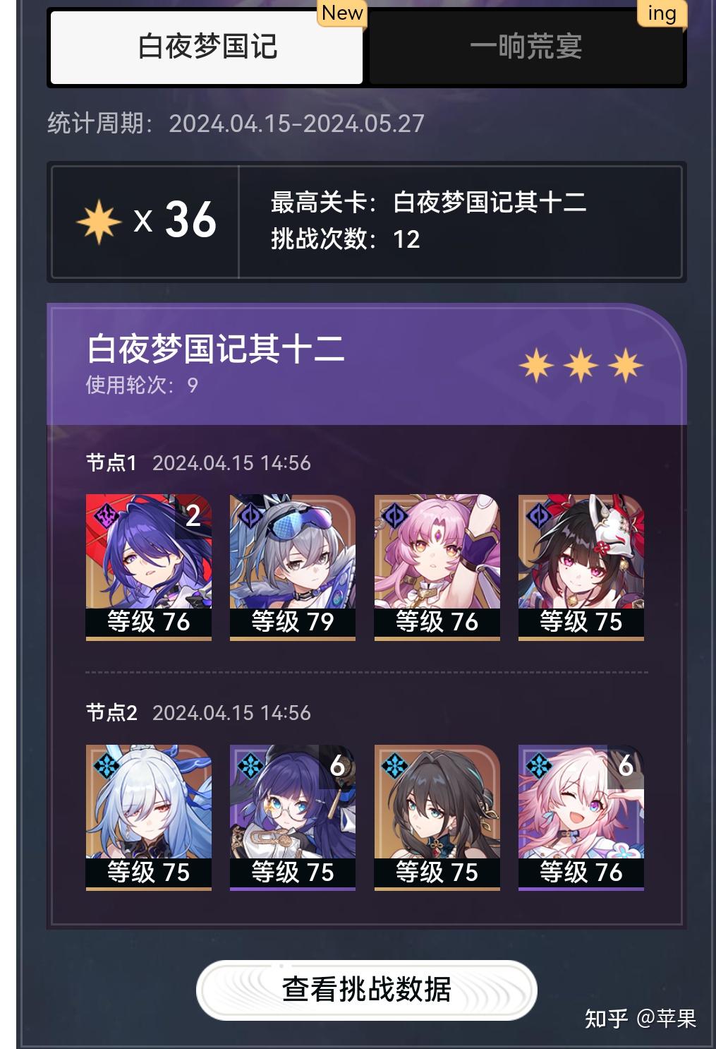Image resolution: width=716 pixels, height=1049 pixels.
Task: Select the pink-haired level 76 character in 节点1
Action: tap(437, 567)
